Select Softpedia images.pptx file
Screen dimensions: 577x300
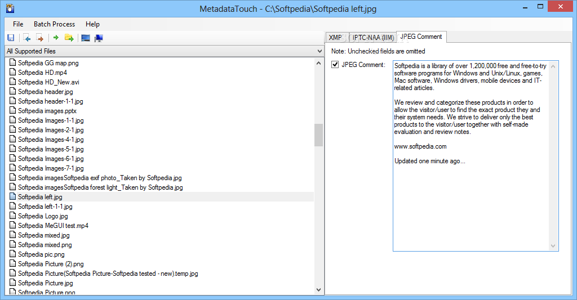tap(47, 111)
